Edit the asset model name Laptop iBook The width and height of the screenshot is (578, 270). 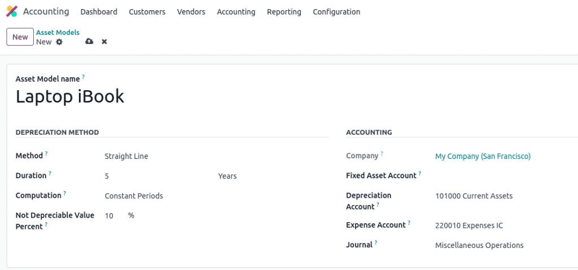[70, 97]
